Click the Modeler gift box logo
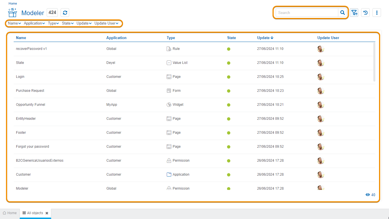This screenshot has height=219, width=389. click(13, 13)
